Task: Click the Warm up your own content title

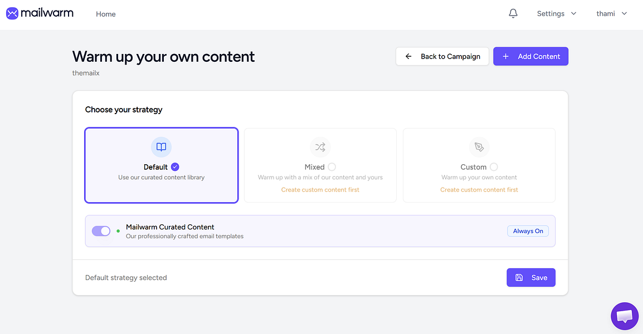Action: (x=163, y=57)
